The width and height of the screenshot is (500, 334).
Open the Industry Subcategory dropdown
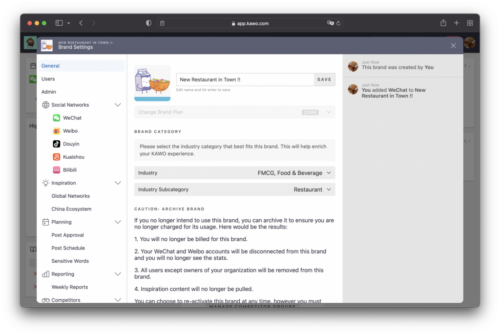(x=235, y=189)
